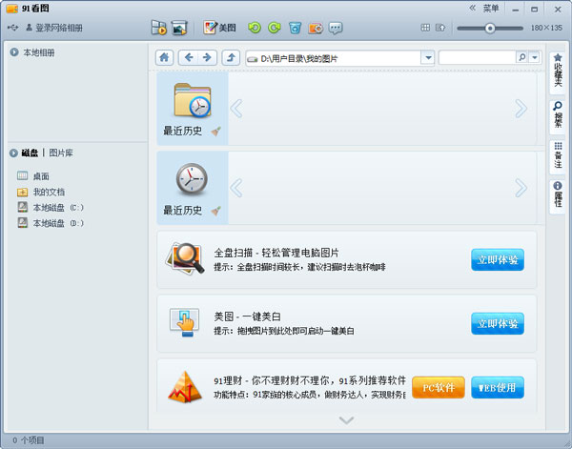Switch to thumbnail grid view icon
The width and height of the screenshot is (572, 449).
click(425, 28)
